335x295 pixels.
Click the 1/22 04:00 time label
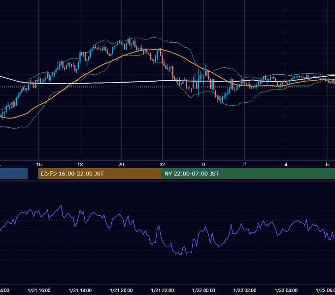click(x=286, y=290)
